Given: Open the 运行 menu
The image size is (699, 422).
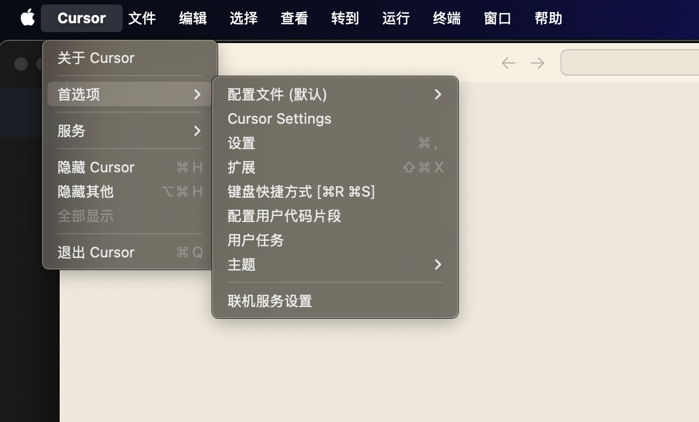Looking at the screenshot, I should pyautogui.click(x=396, y=18).
